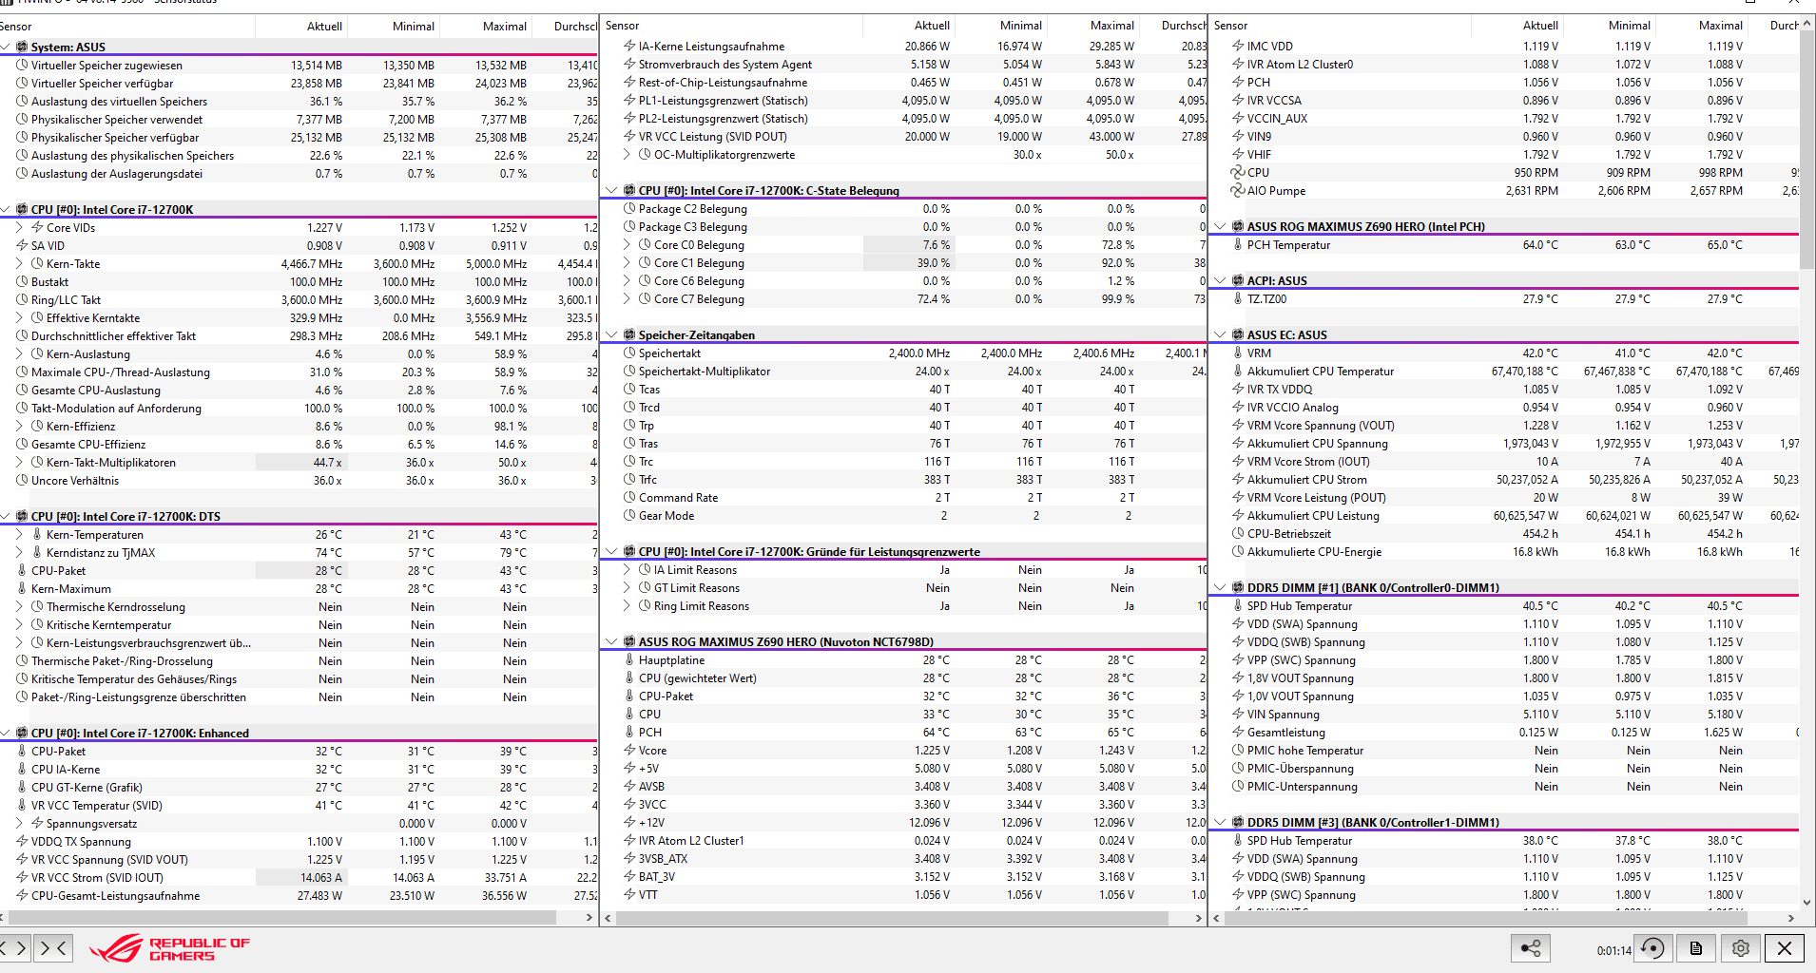Select the Command Rate row
The width and height of the screenshot is (1816, 973).
903,497
